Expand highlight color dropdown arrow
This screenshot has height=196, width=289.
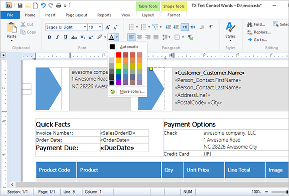[105, 37]
